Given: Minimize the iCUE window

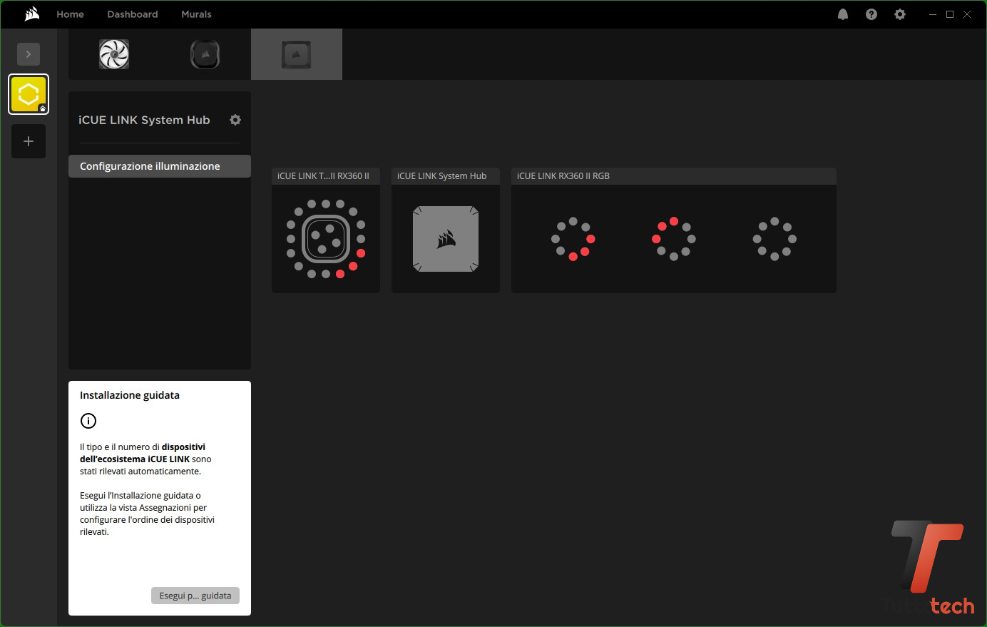Looking at the screenshot, I should [x=933, y=14].
